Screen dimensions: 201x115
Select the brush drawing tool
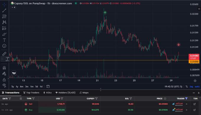[x=4, y=34]
